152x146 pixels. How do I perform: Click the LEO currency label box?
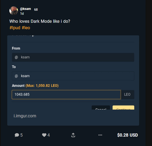click(127, 95)
